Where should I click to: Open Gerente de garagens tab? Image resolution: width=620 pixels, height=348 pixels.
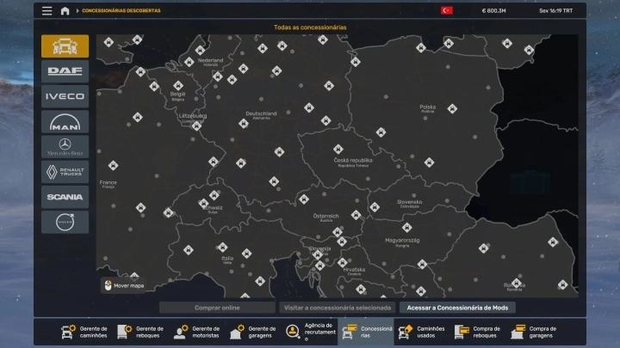point(253,332)
